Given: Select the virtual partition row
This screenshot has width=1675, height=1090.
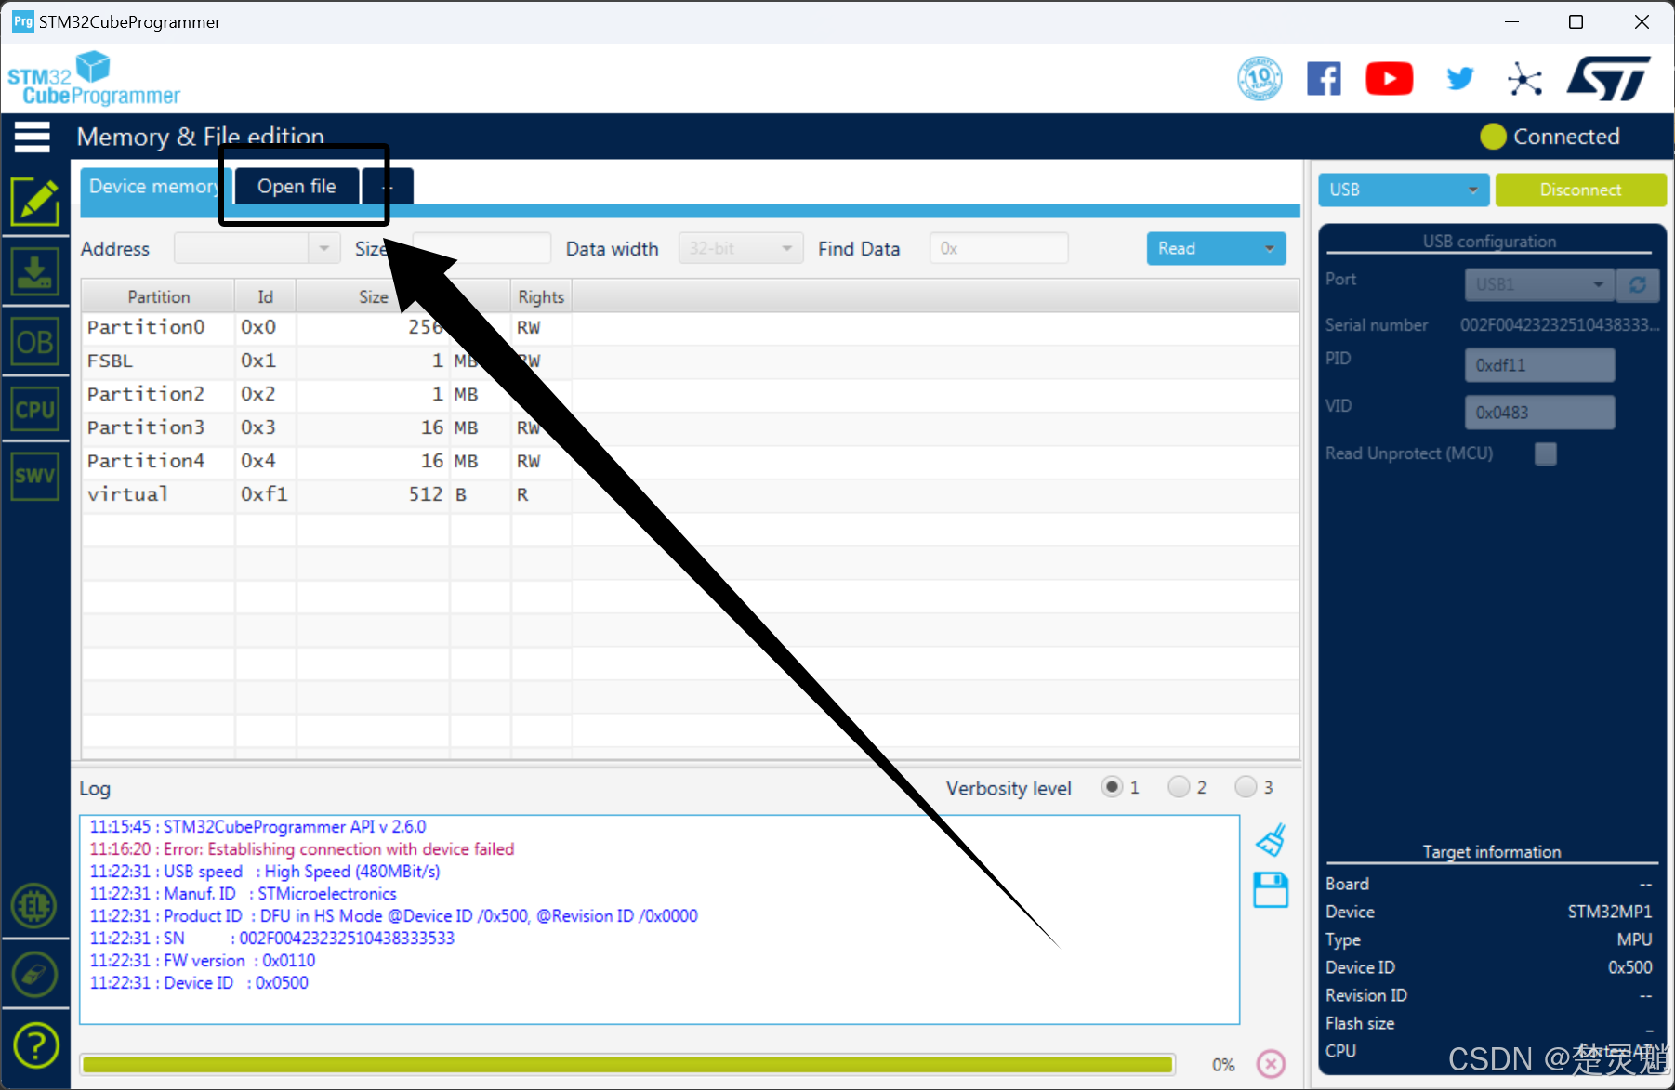Looking at the screenshot, I should click(x=690, y=494).
